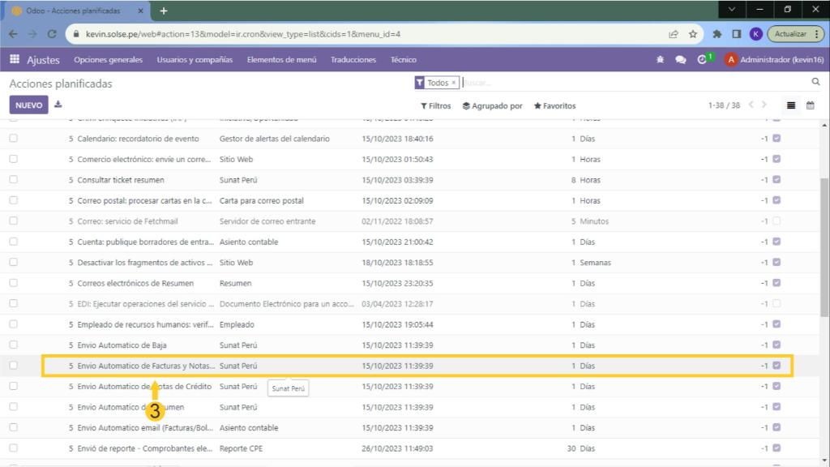Expand the Filtros dropdown
Image resolution: width=830 pixels, height=467 pixels.
click(x=436, y=106)
